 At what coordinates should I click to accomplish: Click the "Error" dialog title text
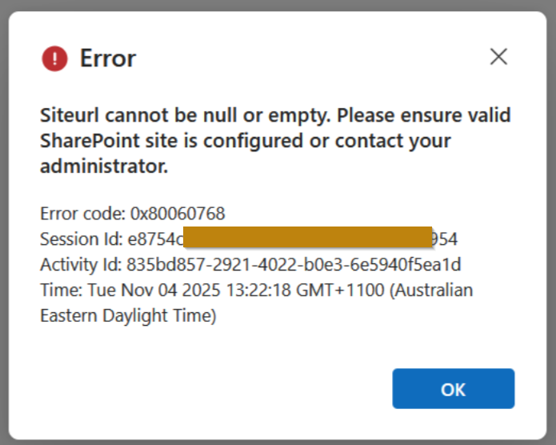[x=108, y=58]
